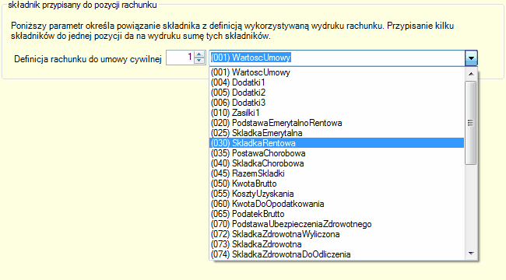Choose (006) Dodatki3 from the list

[336, 103]
